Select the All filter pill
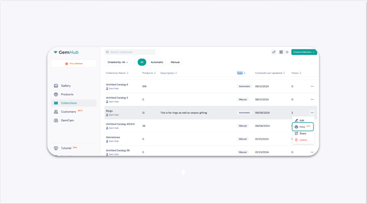The height and width of the screenshot is (204, 367). [x=142, y=62]
